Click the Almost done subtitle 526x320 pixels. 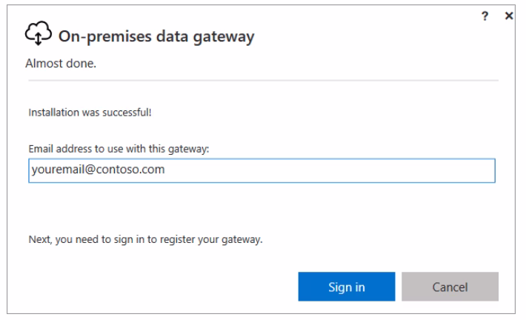click(x=61, y=63)
